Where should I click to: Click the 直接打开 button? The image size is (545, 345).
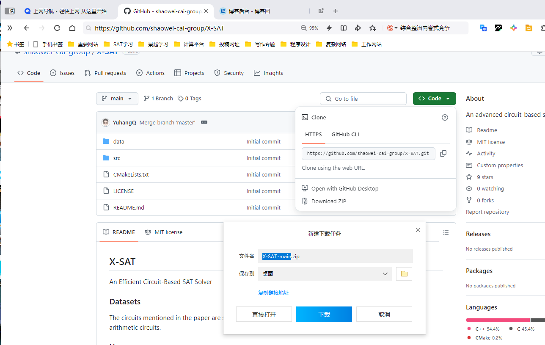[x=264, y=315]
